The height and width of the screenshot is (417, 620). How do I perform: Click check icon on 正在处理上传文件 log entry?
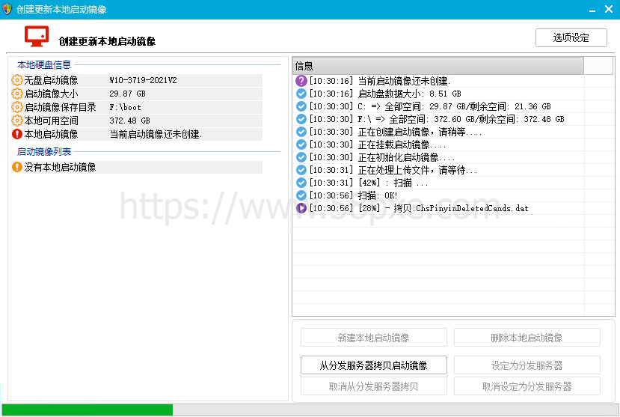point(301,170)
